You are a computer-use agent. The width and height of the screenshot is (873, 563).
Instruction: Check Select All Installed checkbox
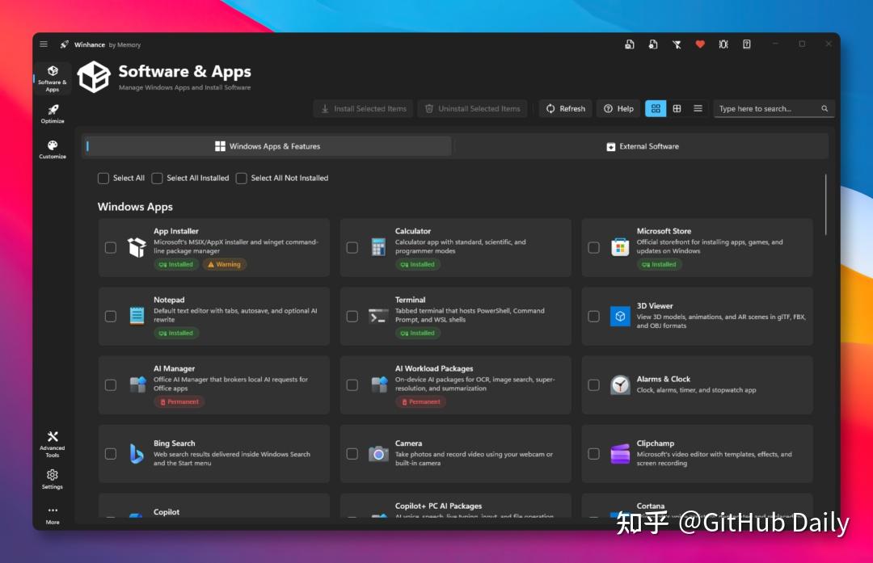157,178
